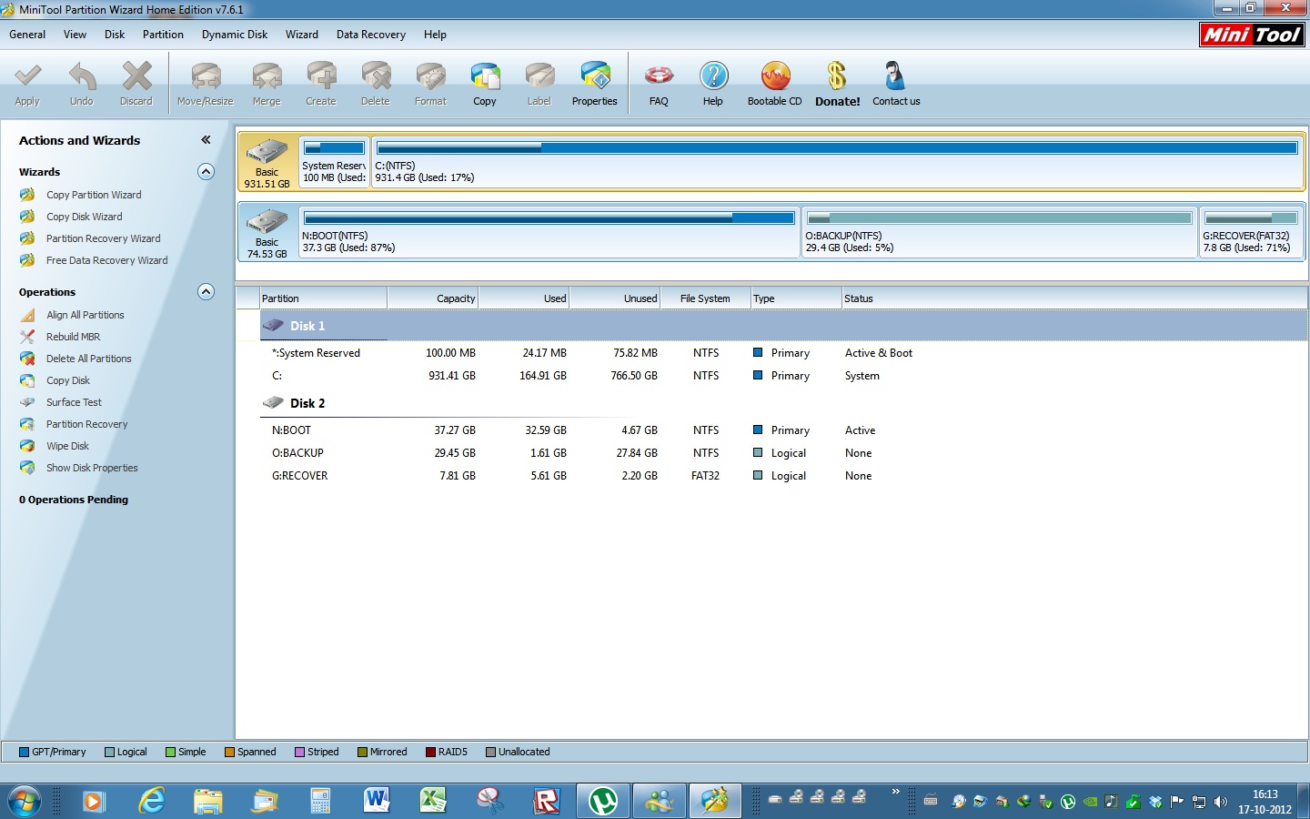The width and height of the screenshot is (1310, 819).
Task: Launch Copy Disk Wizard
Action: click(x=84, y=217)
